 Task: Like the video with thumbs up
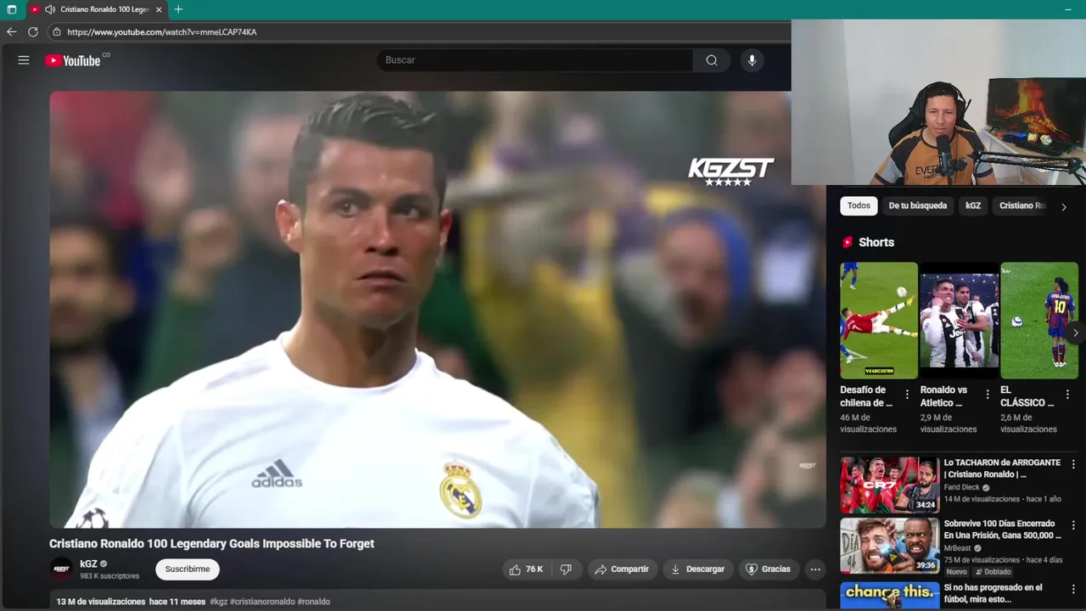click(526, 569)
